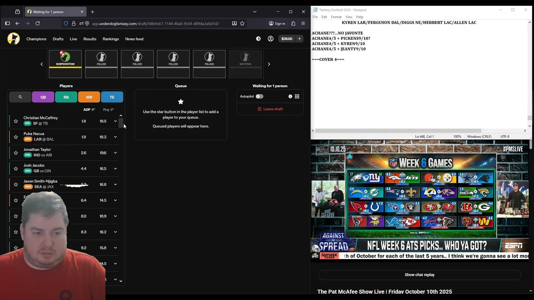Sort player list by ADP
This screenshot has width=534, height=300.
coord(89,110)
